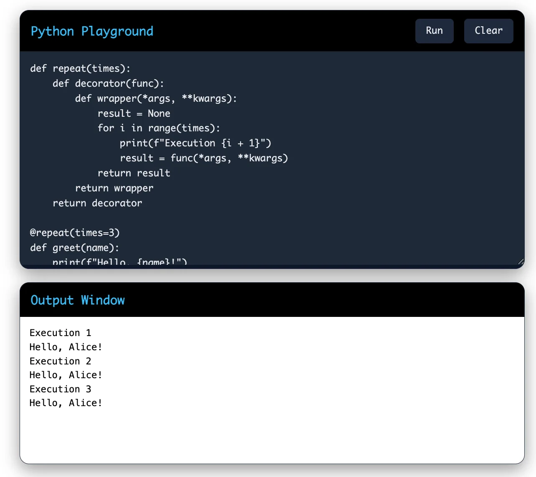This screenshot has height=477, width=536.
Task: Click 'Execution 3' in the output
Action: coord(60,389)
